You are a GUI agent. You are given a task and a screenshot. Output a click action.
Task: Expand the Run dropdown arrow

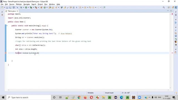coord(28,7)
